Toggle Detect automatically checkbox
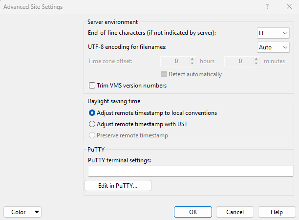Viewport: 299px width, 220px height. click(164, 74)
